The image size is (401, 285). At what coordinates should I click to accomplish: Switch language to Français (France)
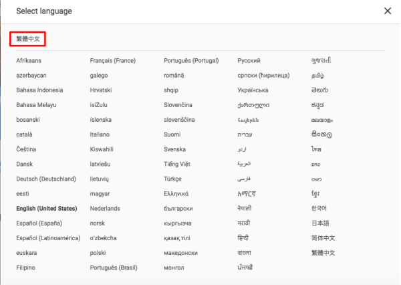(x=112, y=60)
